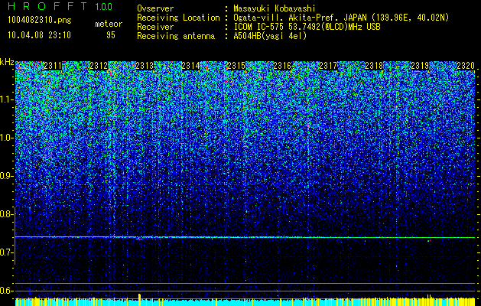Click the 0.8 frequency axis label
Image resolution: width=481 pixels, height=306 pixels.
click(x=5, y=214)
